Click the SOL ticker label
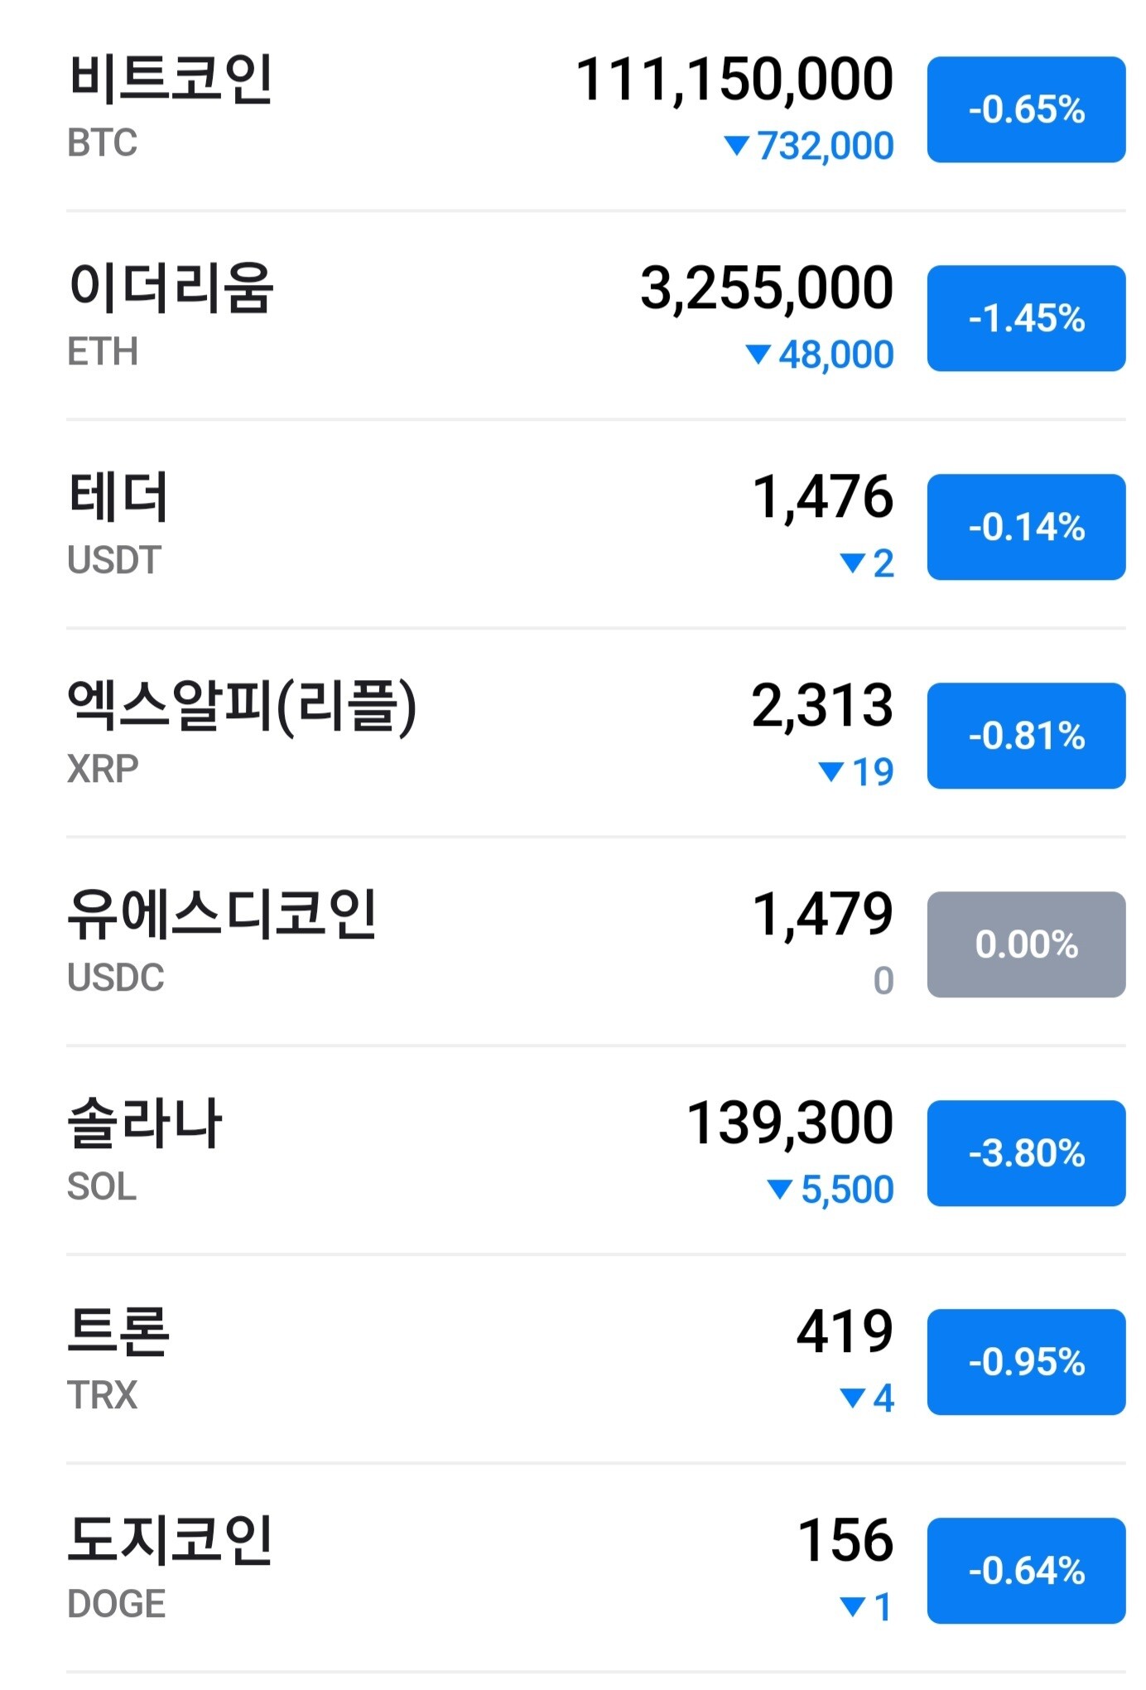 [x=102, y=1187]
